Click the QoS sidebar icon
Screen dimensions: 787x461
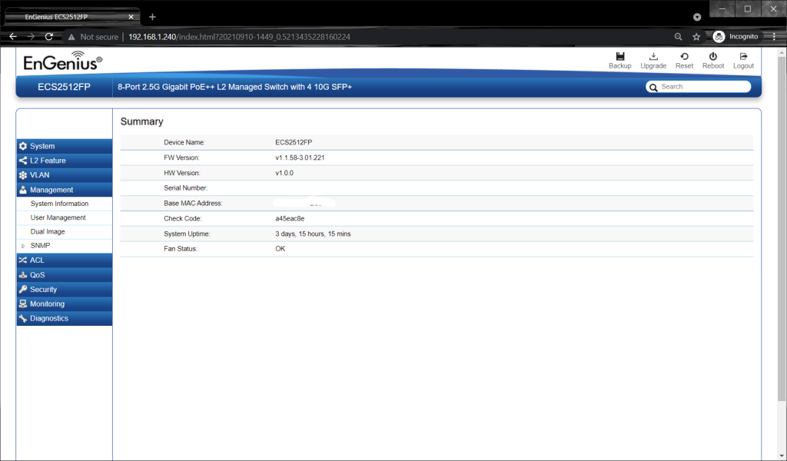23,275
